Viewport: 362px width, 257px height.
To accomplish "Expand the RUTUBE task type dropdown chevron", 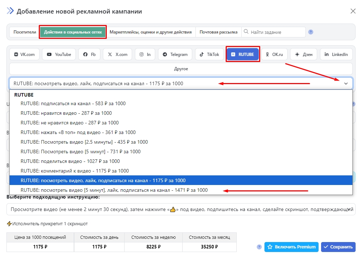I will point(346,83).
